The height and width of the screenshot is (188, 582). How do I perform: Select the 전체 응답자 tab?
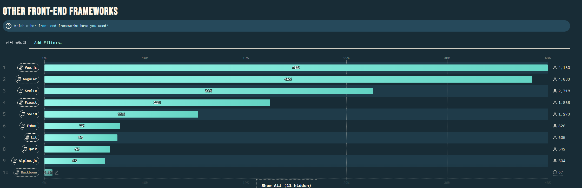[16, 43]
